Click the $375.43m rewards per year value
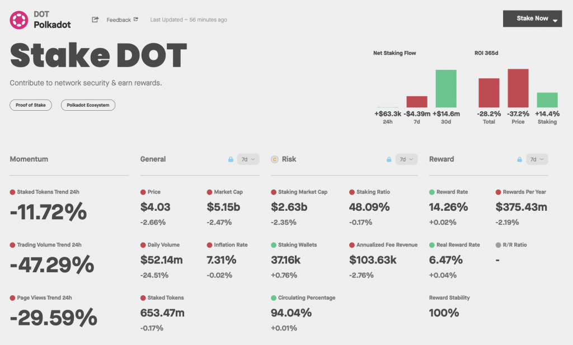573x345 pixels. [x=522, y=207]
